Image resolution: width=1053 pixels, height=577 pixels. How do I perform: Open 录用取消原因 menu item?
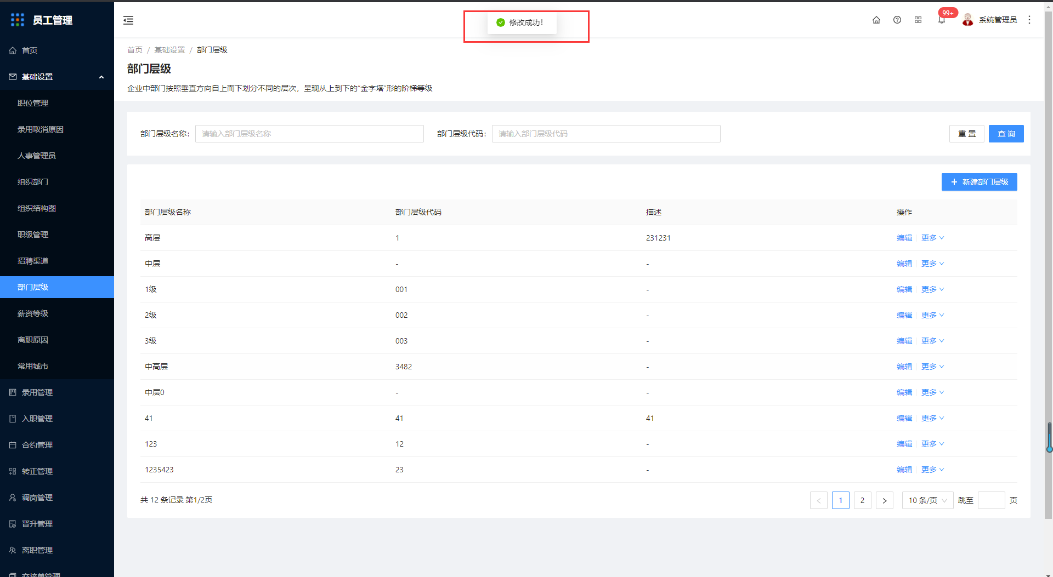tap(57, 129)
